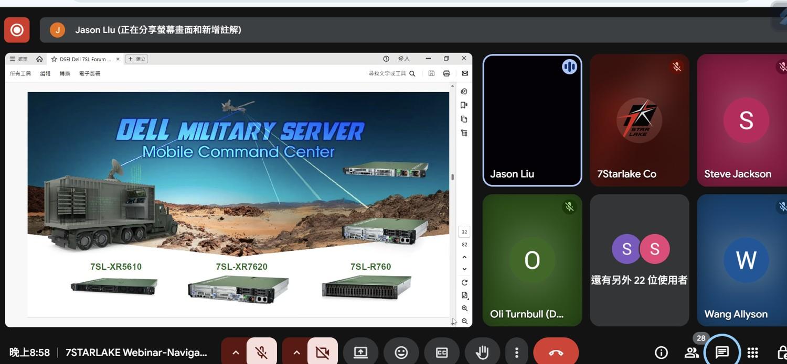Expand the microphone audio settings arrow

pyautogui.click(x=236, y=352)
